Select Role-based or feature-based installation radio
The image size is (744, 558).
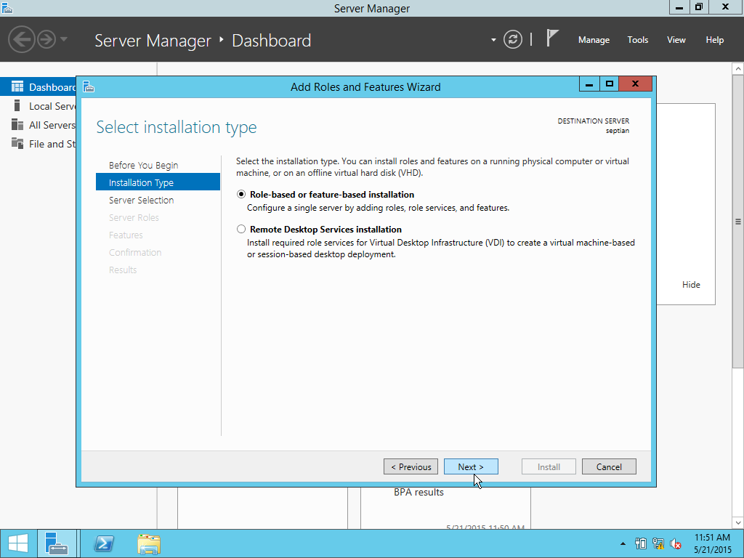241,194
